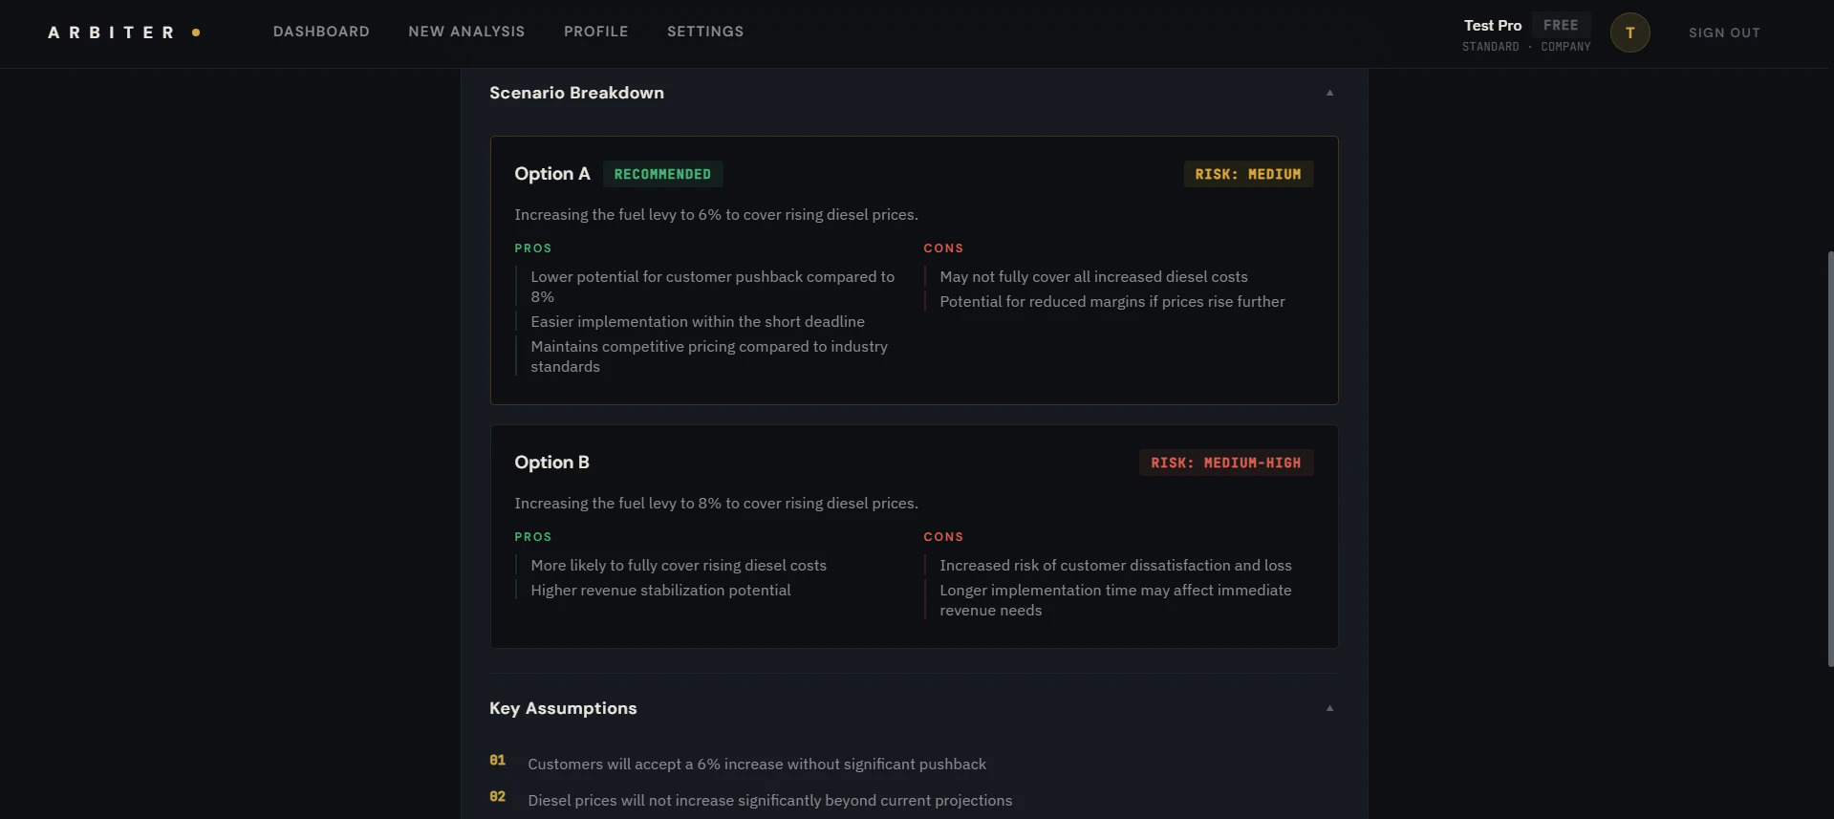Select the Option A heading
Image resolution: width=1834 pixels, height=819 pixels.
click(552, 174)
